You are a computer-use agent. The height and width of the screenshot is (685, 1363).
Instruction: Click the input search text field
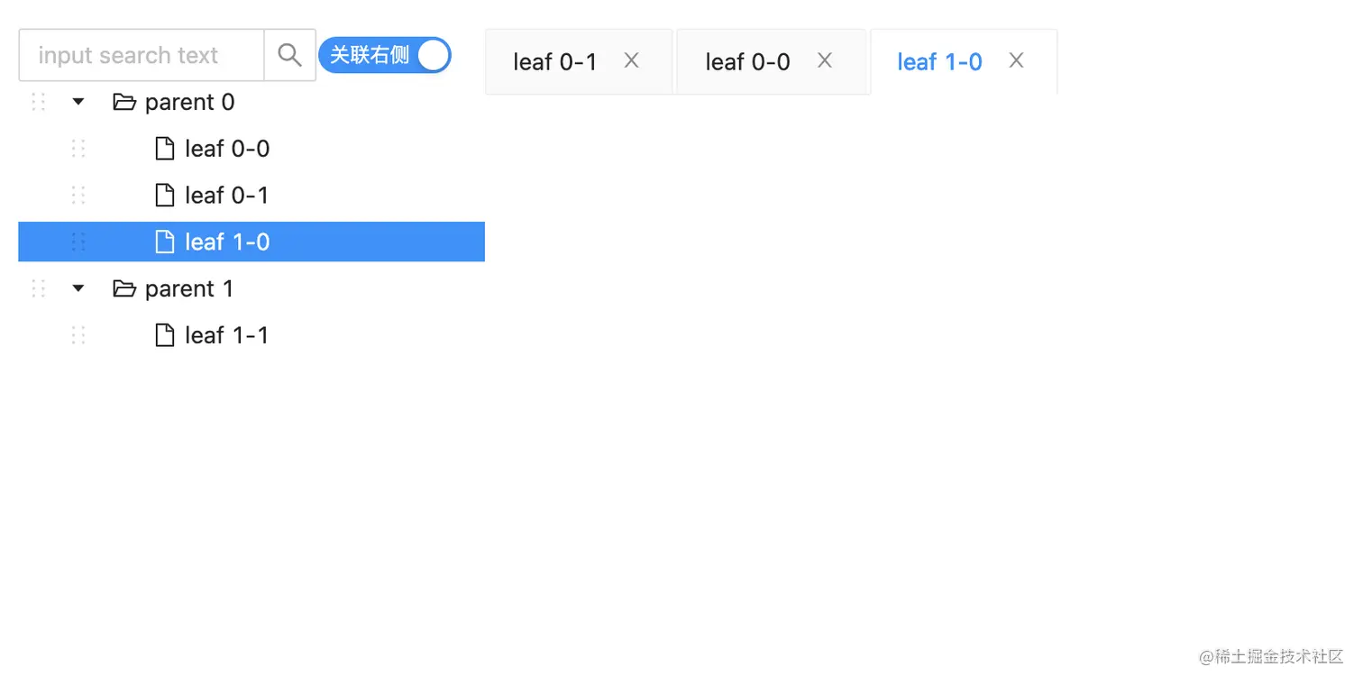pyautogui.click(x=140, y=55)
